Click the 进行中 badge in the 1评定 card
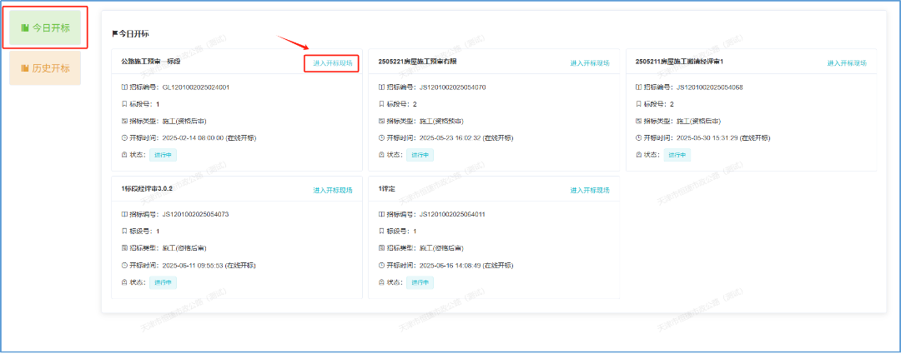This screenshot has height=354, width=901. point(420,282)
